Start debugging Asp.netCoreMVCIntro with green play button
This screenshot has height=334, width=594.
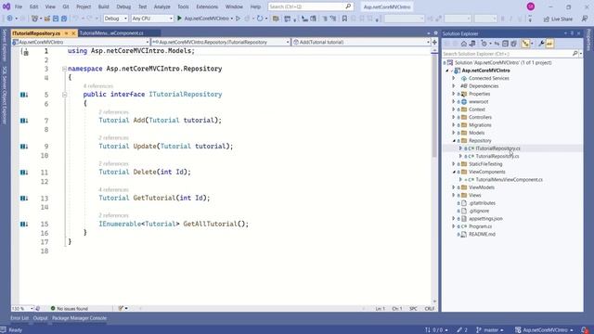pos(179,19)
